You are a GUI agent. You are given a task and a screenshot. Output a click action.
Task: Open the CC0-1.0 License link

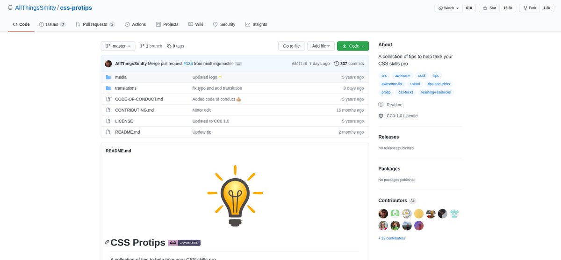point(398,116)
